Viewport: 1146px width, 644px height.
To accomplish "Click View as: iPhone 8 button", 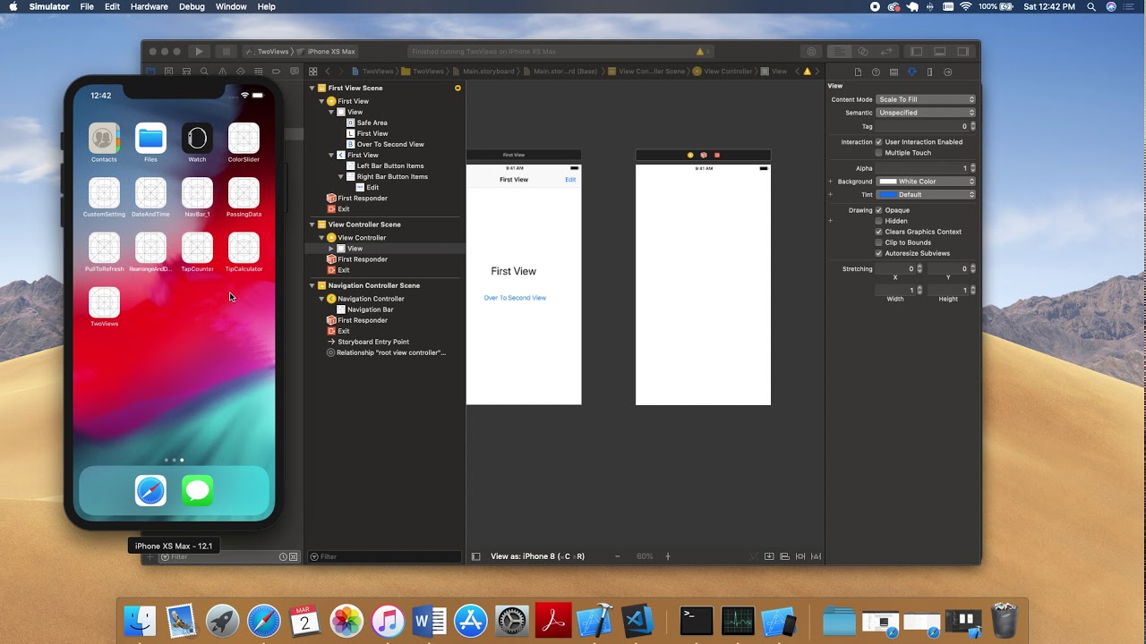I will pos(537,556).
